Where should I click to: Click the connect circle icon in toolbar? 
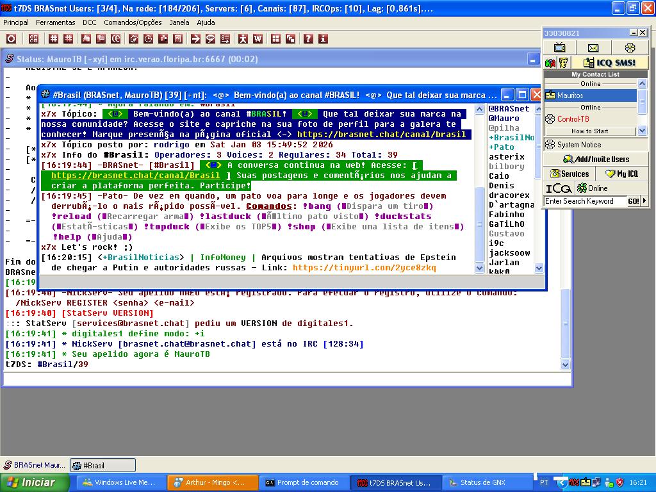pyautogui.click(x=11, y=39)
